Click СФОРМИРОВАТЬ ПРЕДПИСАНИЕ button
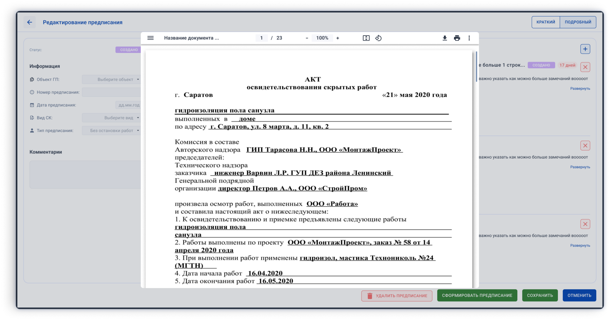This screenshot has height=320, width=610. pos(477,295)
